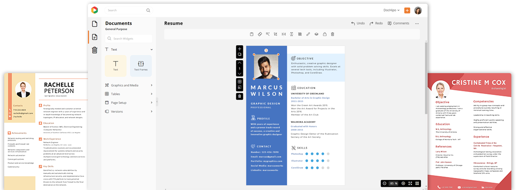Screen dimensions: 516x190
Task: Open the Comments panel
Action: point(398,23)
